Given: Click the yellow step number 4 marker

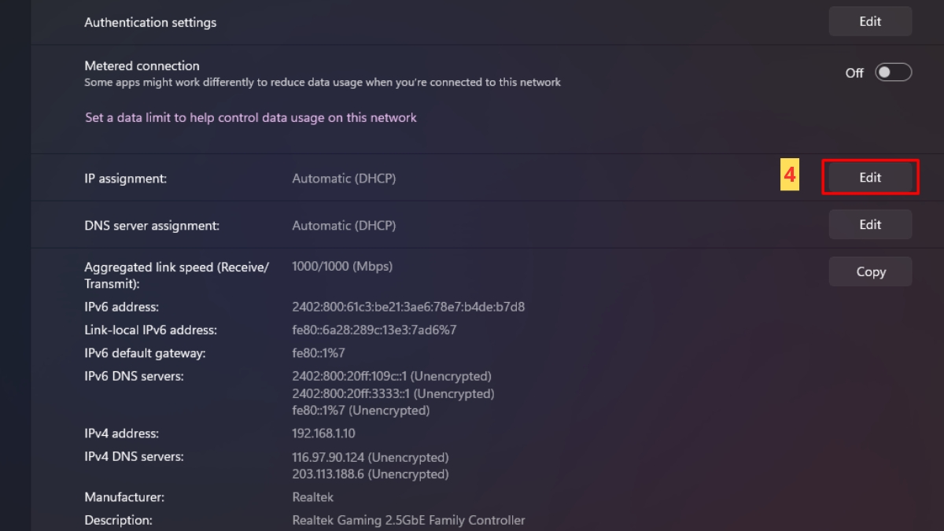Looking at the screenshot, I should click(790, 177).
